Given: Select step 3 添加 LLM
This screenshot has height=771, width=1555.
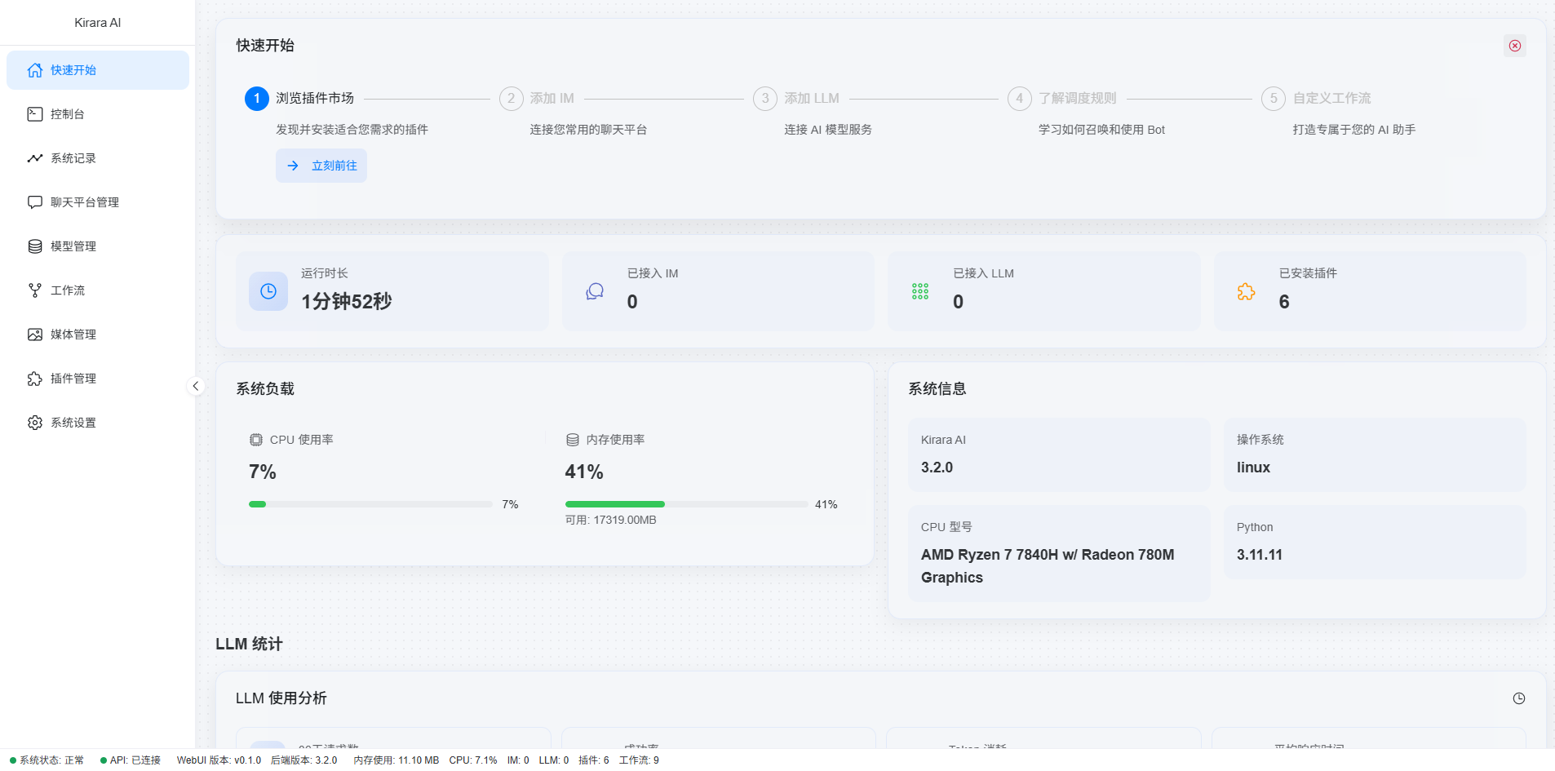Looking at the screenshot, I should [x=797, y=98].
